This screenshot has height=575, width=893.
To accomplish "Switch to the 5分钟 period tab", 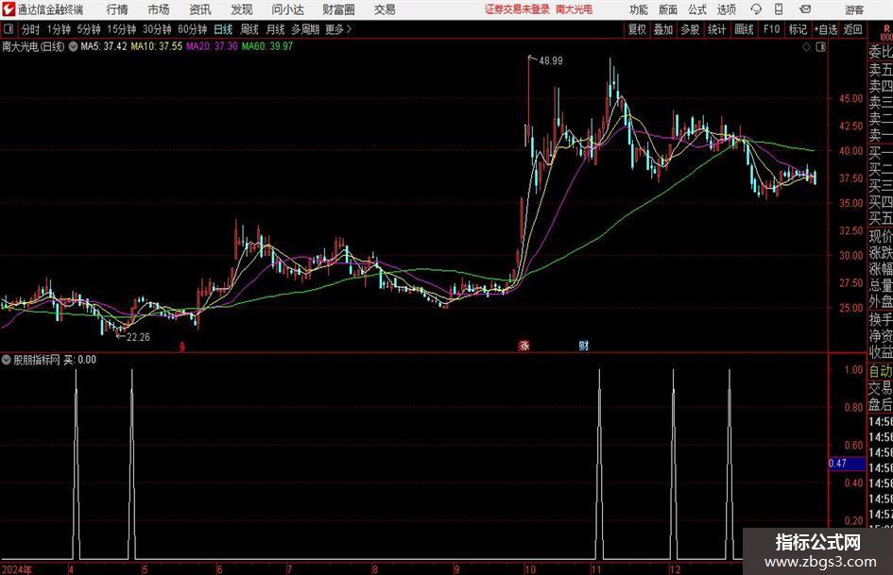I will tap(89, 29).
